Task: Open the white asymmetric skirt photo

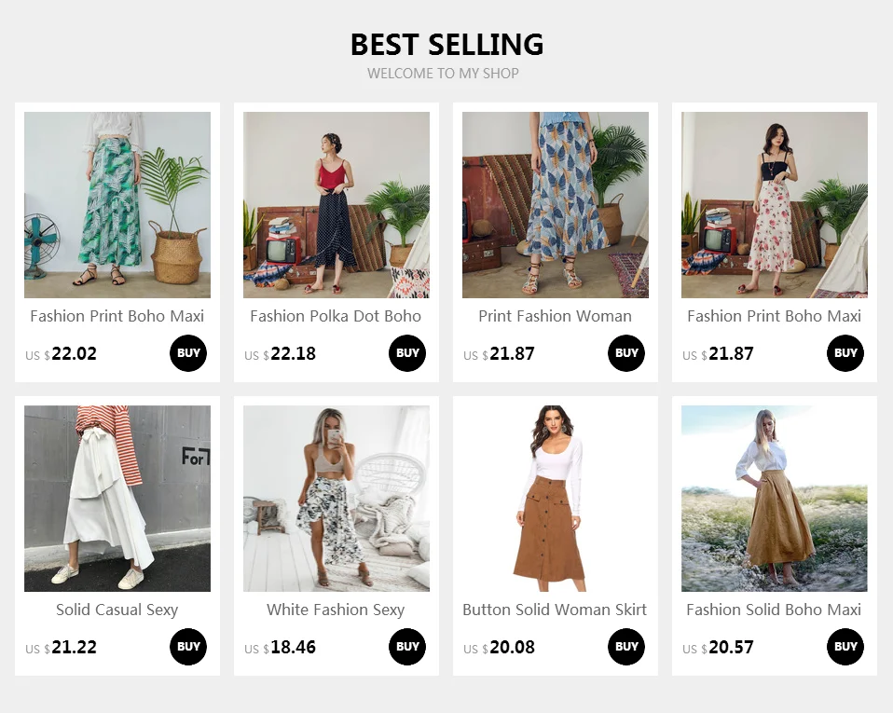Action: 117,499
